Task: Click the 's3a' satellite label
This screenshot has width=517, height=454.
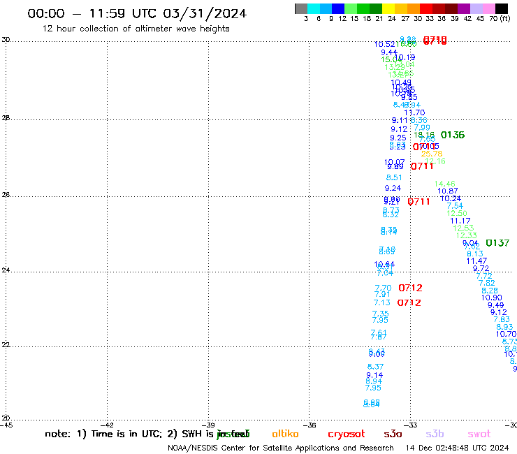Action: pyautogui.click(x=393, y=434)
